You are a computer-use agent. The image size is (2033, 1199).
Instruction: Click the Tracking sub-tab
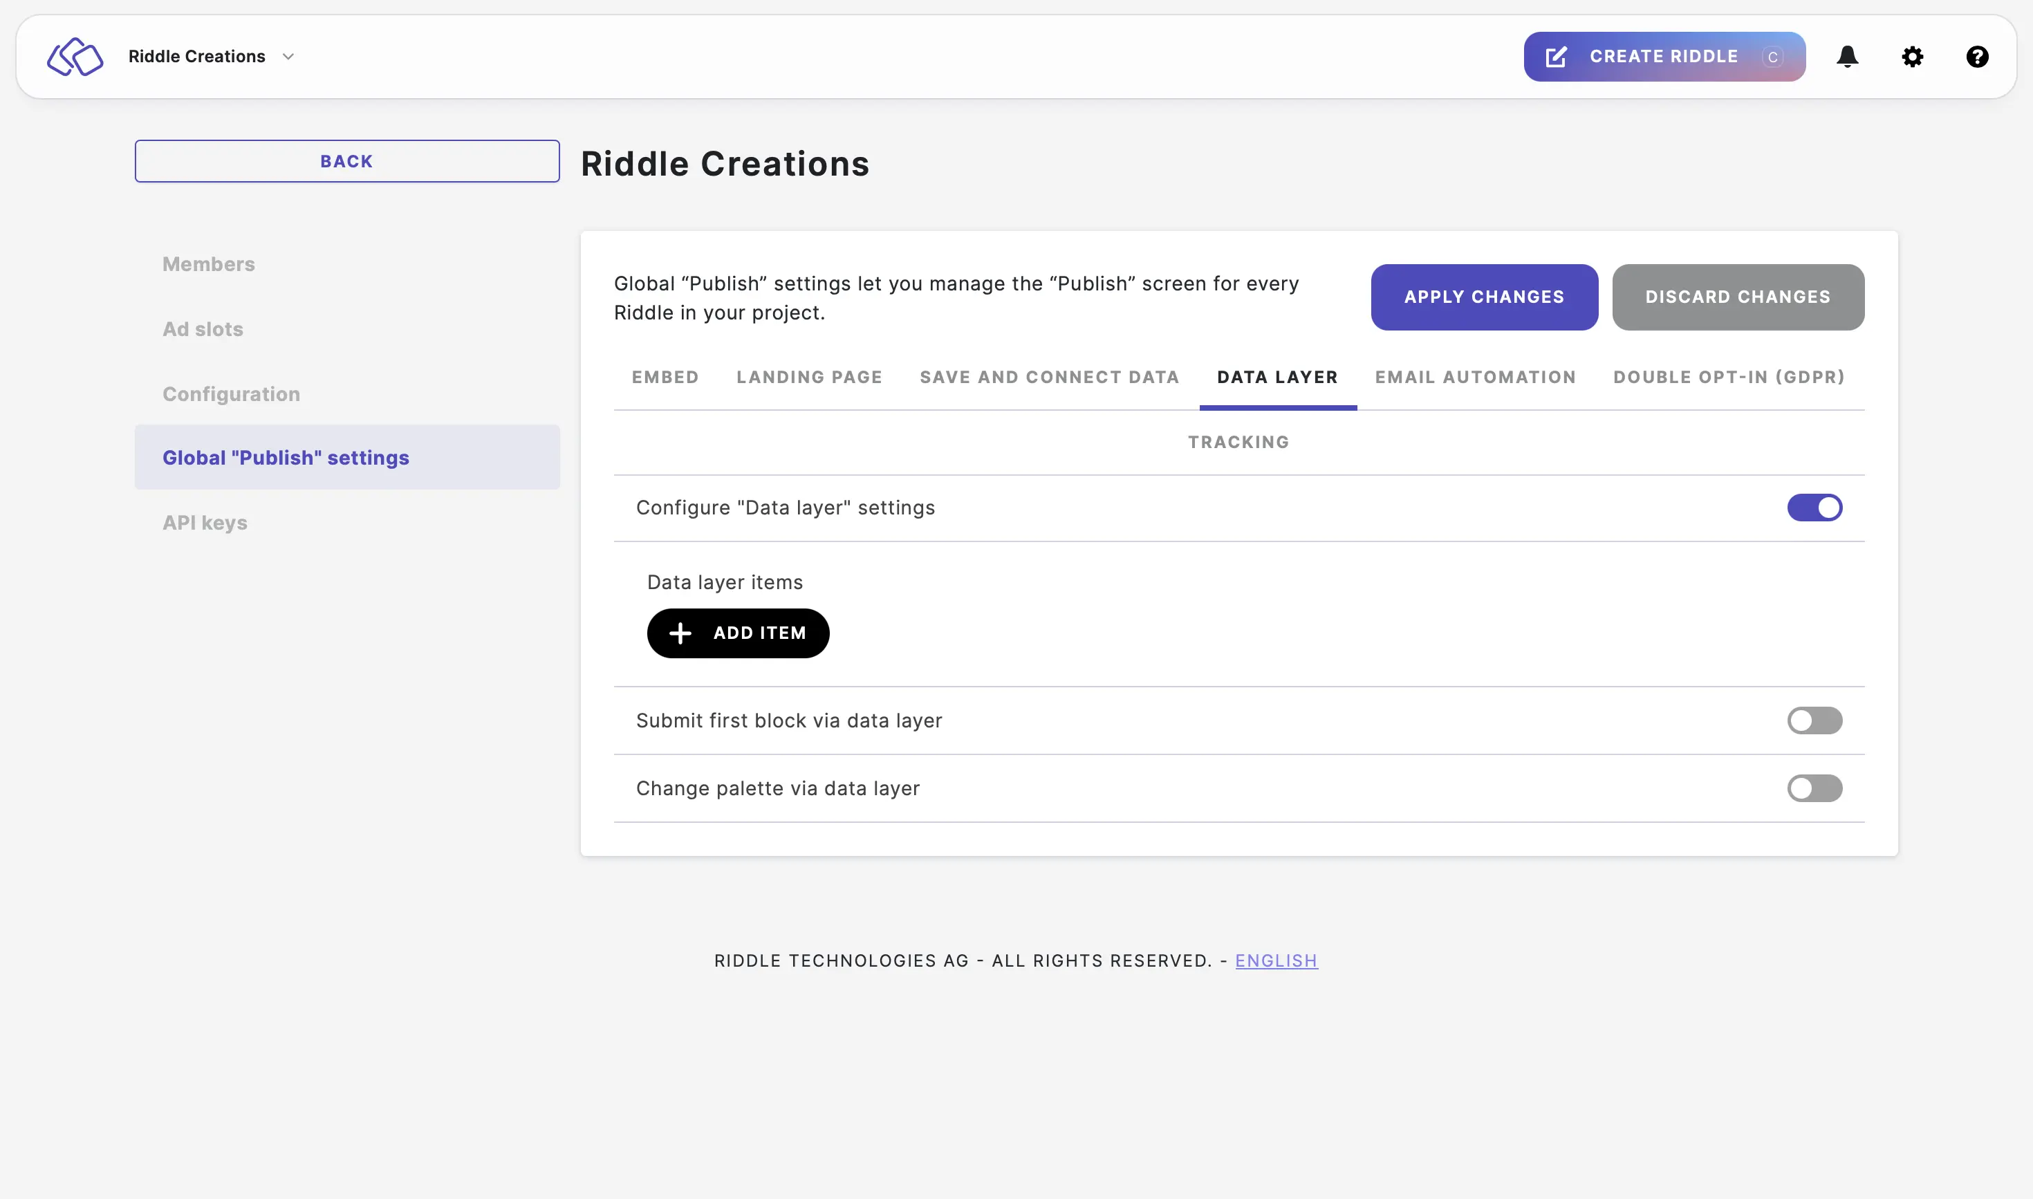[1238, 443]
